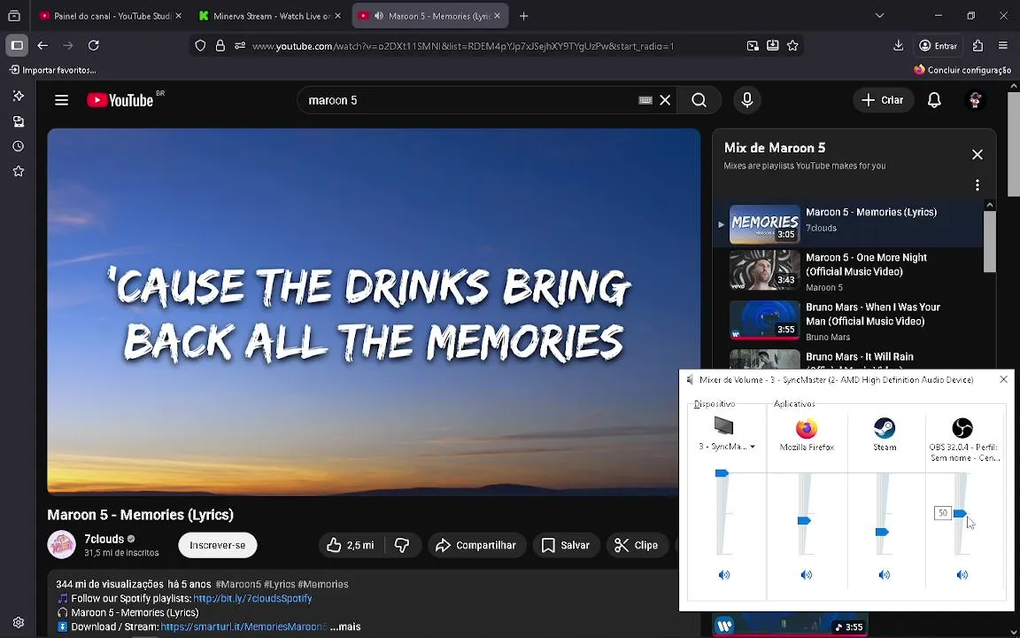
Task: Open the Criar create button
Action: tap(883, 100)
